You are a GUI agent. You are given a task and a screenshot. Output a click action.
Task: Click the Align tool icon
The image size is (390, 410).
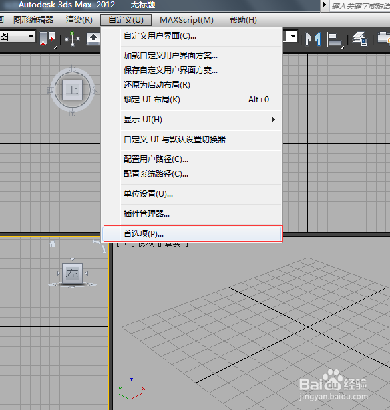[335, 40]
